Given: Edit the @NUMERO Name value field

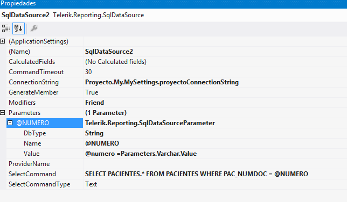Looking at the screenshot, I should [x=214, y=143].
